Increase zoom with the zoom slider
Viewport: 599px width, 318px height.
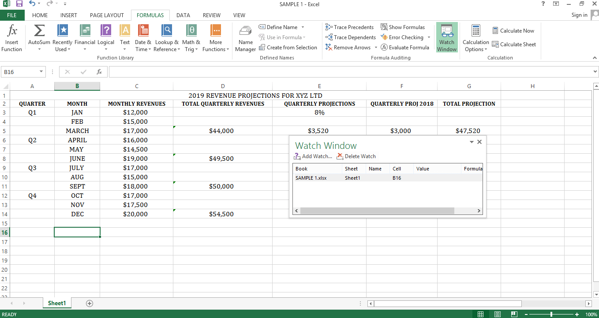(576, 314)
